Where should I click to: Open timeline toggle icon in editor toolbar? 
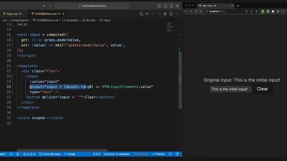(x=165, y=14)
